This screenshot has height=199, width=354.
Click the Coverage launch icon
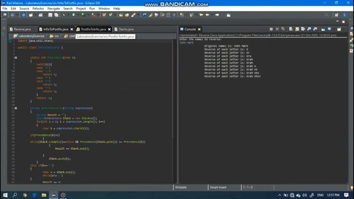[84, 15]
